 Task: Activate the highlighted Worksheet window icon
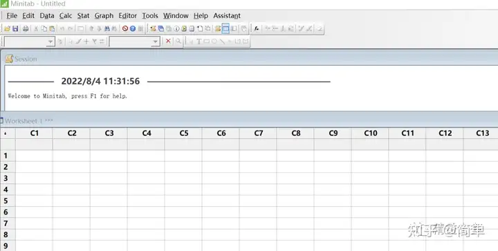tap(225, 28)
